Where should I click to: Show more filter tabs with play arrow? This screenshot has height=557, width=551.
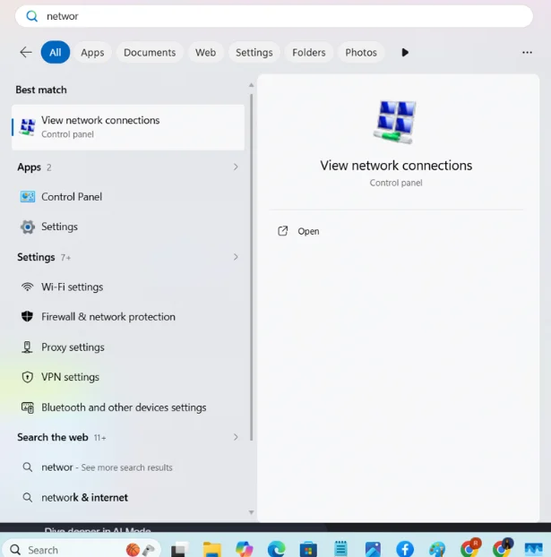[405, 52]
